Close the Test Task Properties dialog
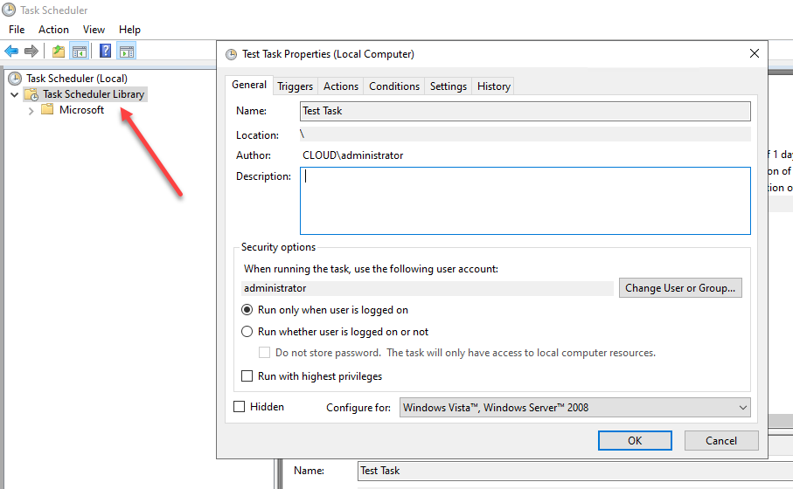The image size is (793, 489). [754, 53]
